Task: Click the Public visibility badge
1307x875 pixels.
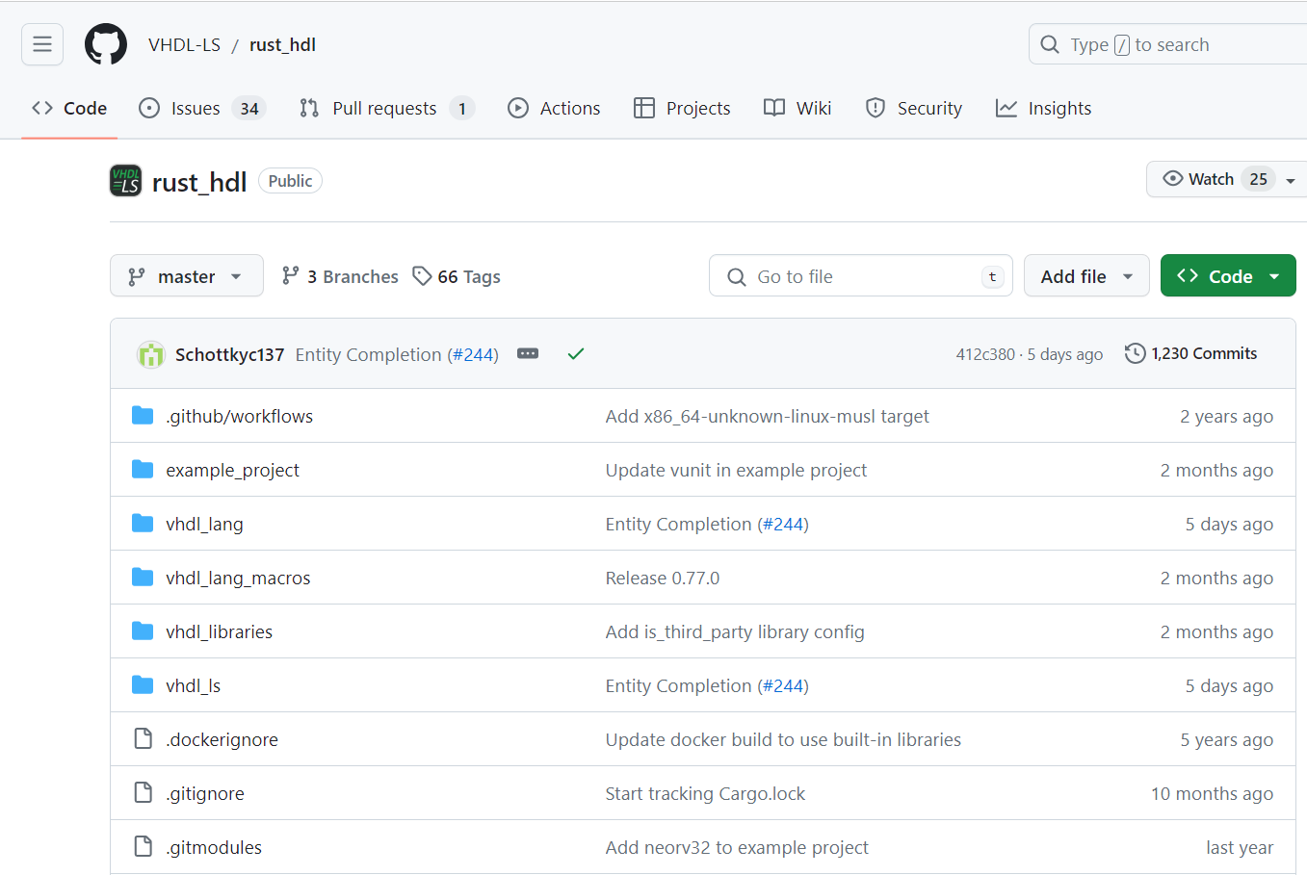Action: (290, 181)
